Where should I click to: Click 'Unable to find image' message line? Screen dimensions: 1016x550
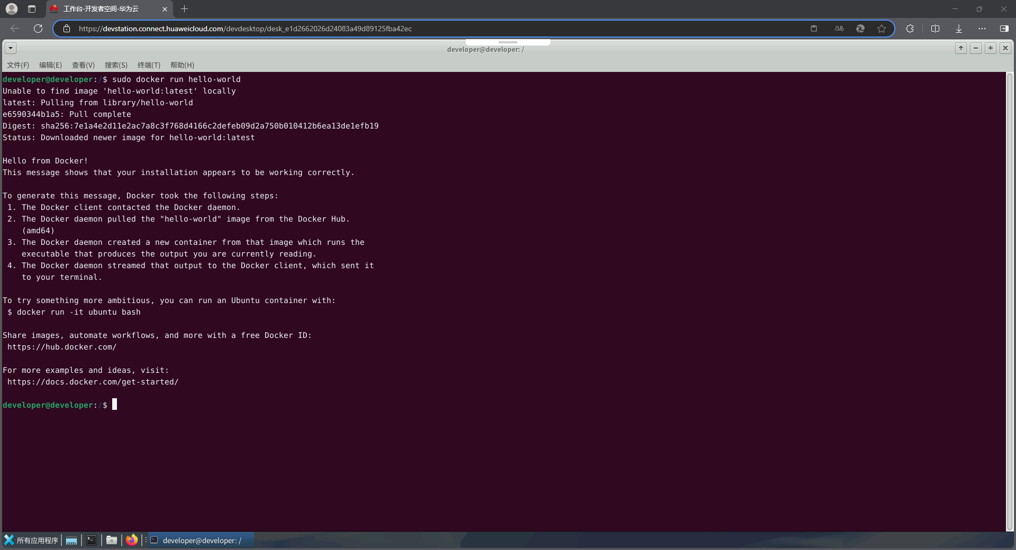tap(119, 91)
